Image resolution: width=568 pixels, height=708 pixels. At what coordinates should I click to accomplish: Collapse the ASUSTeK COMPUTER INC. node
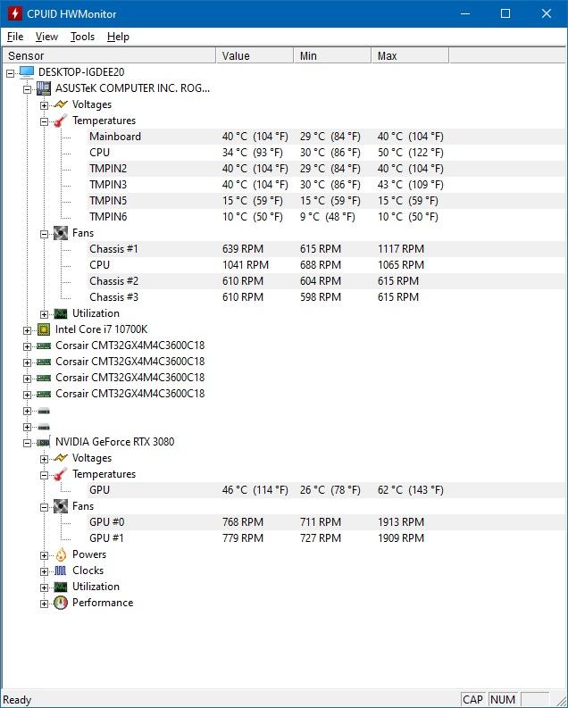(27, 89)
